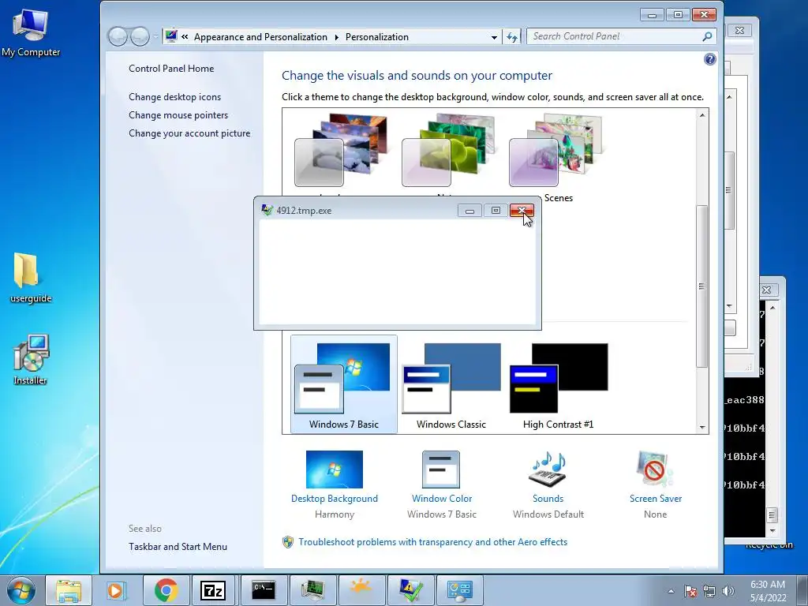Click Action Center flag tray icon
808x606 pixels.
[690, 591]
